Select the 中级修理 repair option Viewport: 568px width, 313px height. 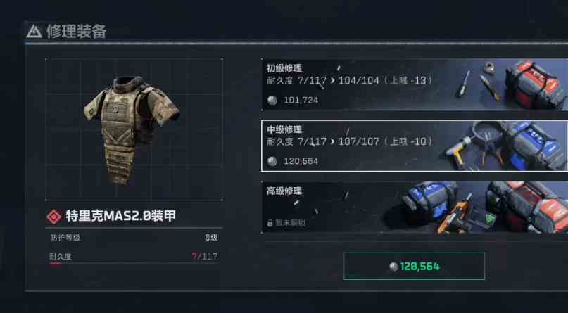tap(415, 146)
